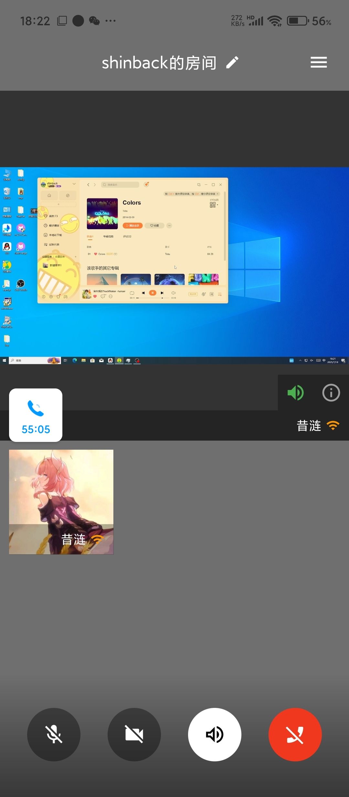Viewport: 349px width, 797px height.
Task: Pause the song with orange button
Action: click(153, 293)
